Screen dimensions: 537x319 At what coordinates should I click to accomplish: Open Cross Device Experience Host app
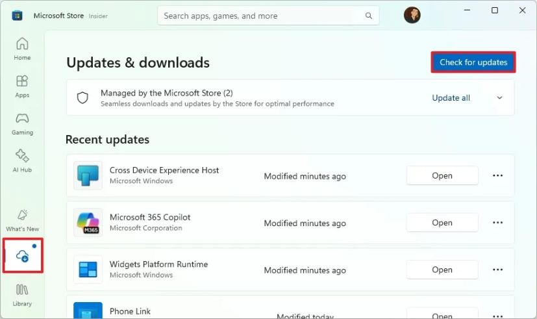click(442, 175)
